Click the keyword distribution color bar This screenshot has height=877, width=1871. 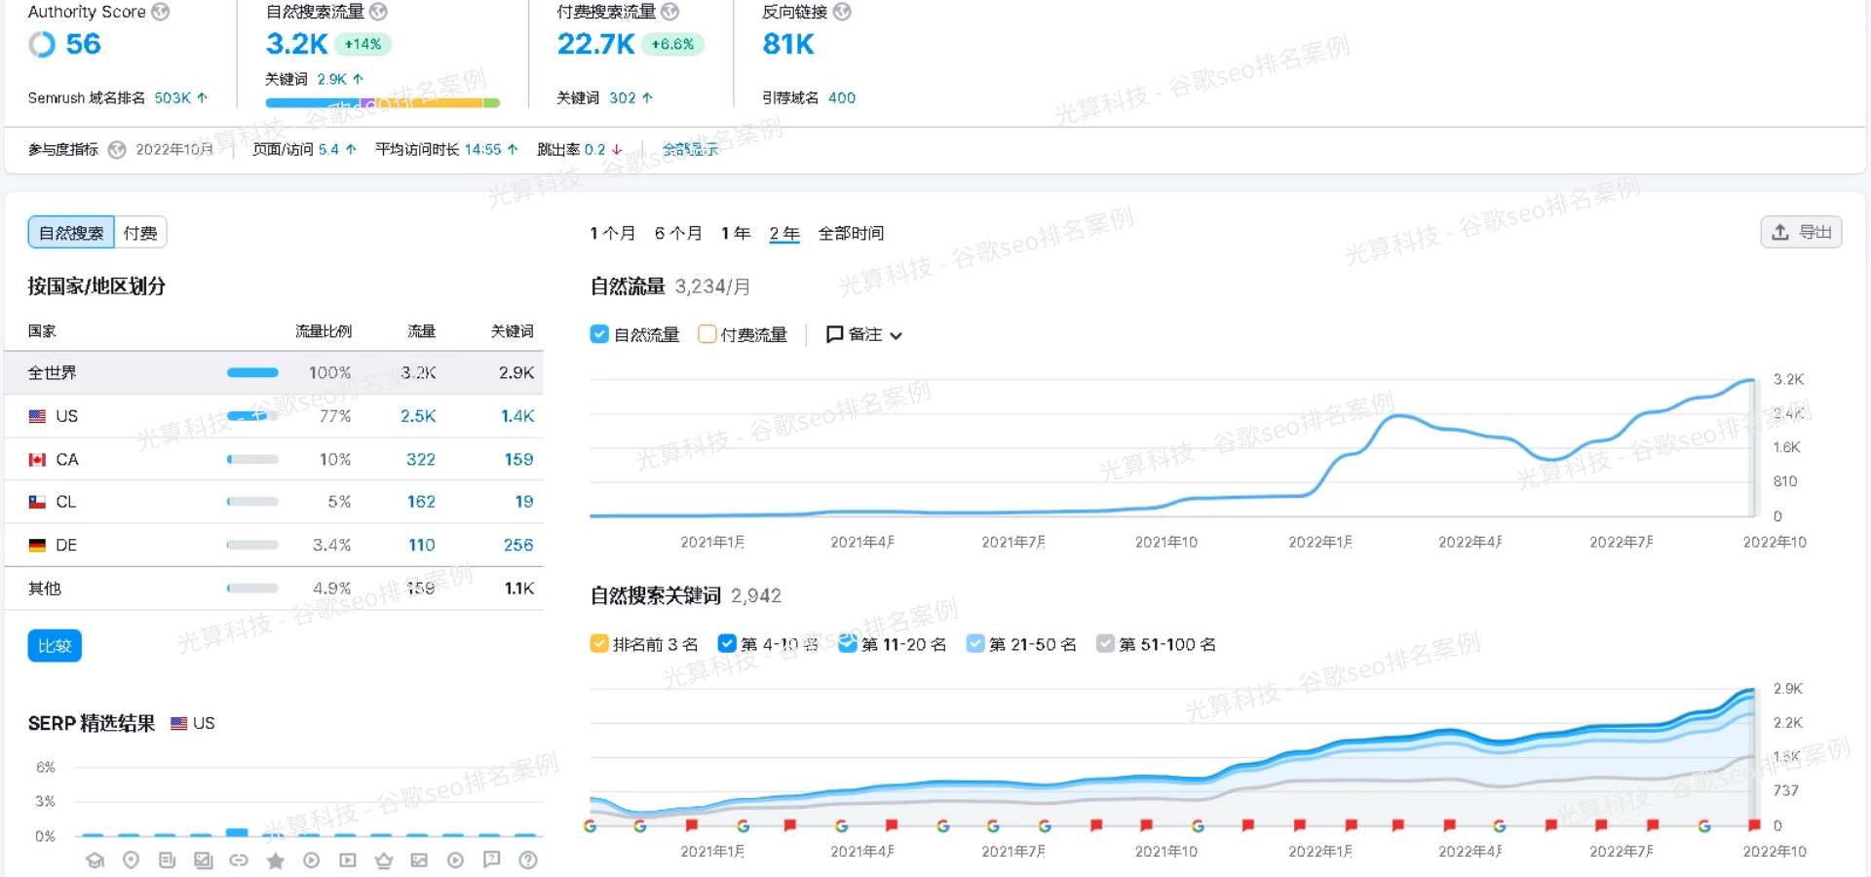click(x=382, y=102)
